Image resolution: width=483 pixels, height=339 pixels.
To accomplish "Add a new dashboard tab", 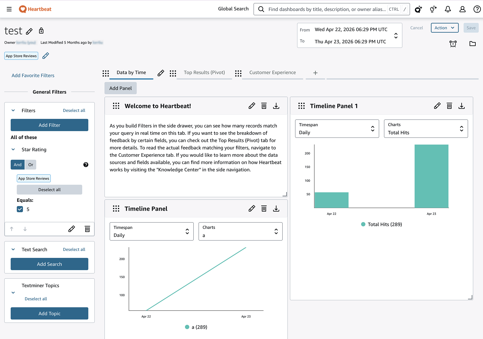I will click(315, 73).
